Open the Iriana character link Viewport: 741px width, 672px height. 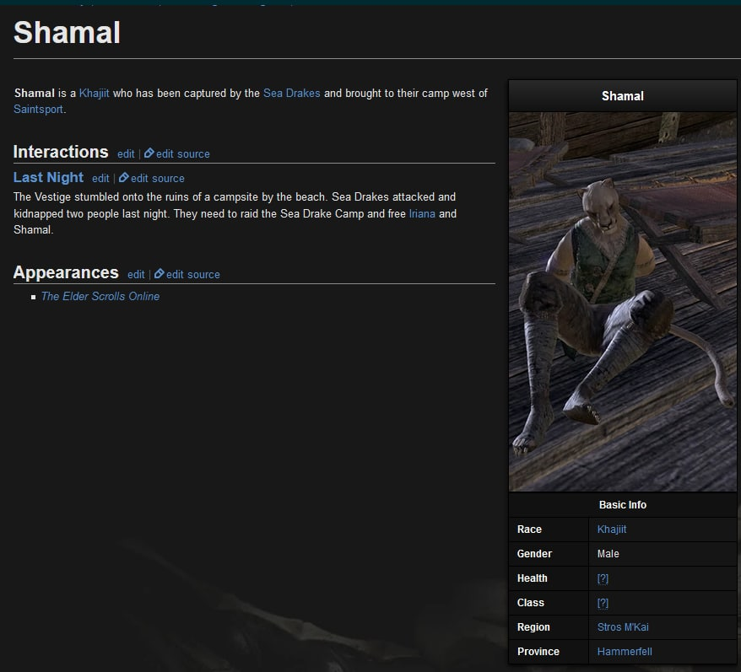[422, 213]
